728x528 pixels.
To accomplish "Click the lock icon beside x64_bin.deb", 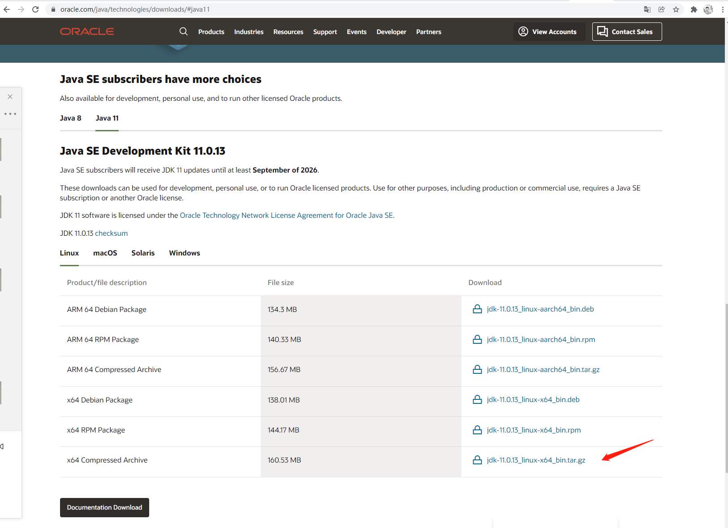I will click(x=478, y=399).
